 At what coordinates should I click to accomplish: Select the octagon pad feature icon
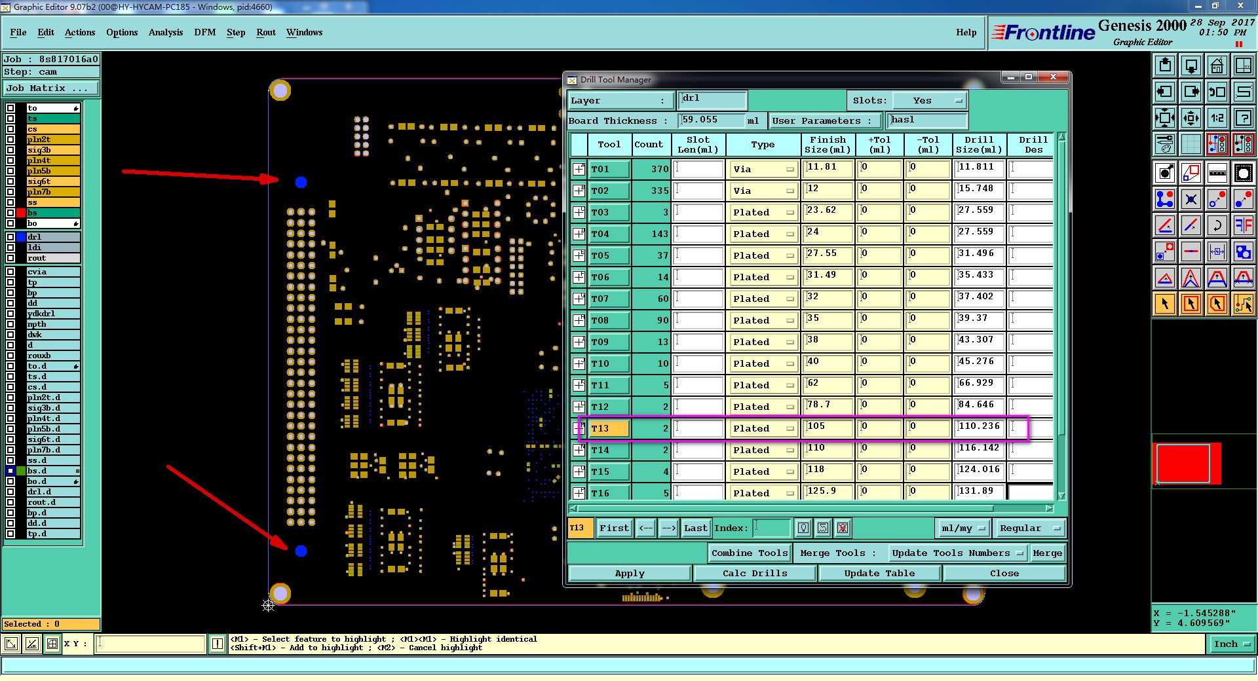(x=1244, y=173)
